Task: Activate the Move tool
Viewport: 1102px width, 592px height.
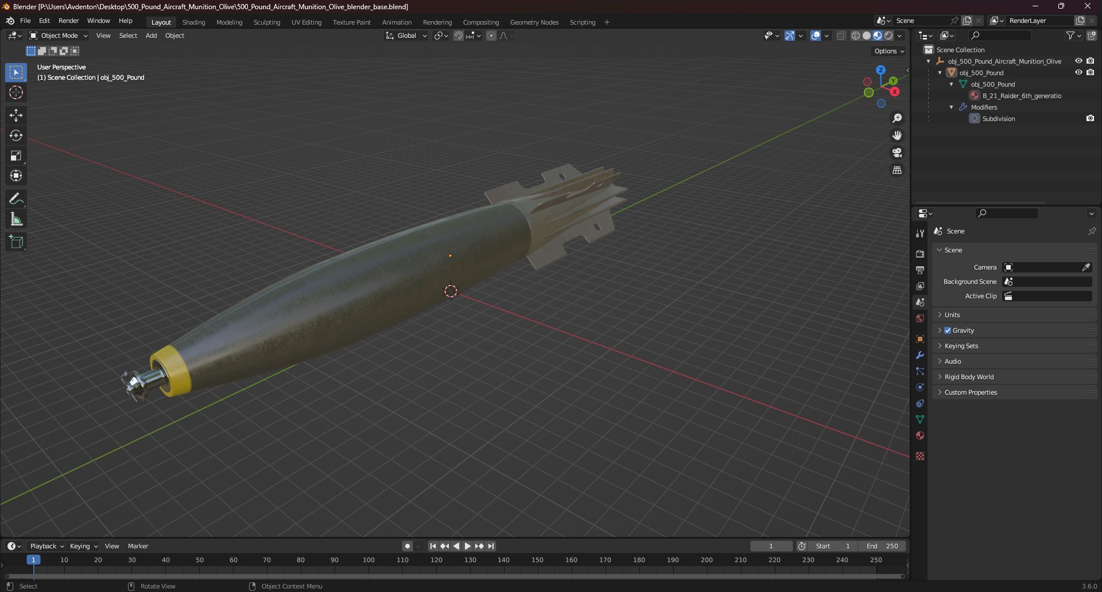Action: click(16, 115)
